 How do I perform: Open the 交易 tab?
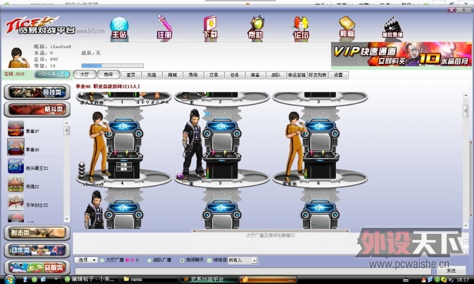tap(214, 75)
